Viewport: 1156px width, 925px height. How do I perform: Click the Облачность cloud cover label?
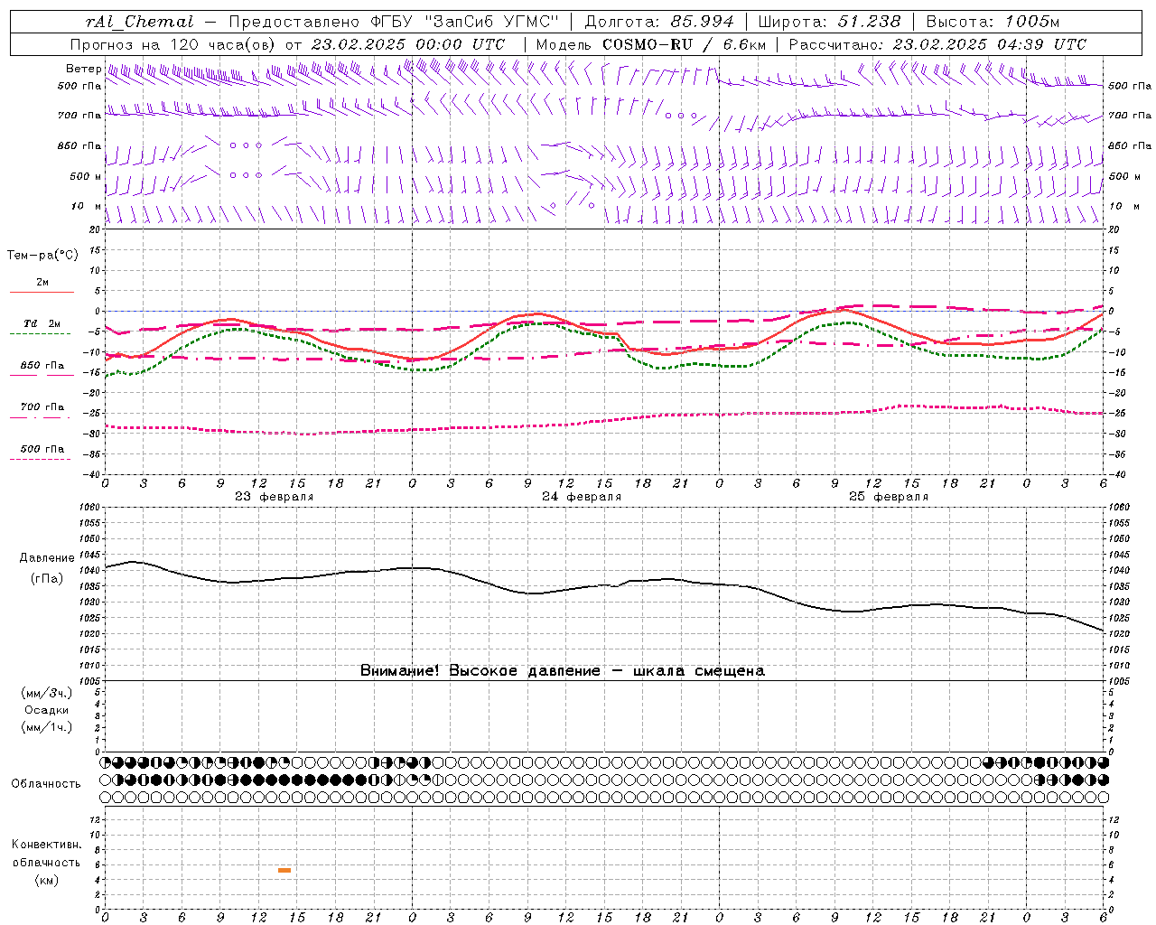(x=46, y=783)
